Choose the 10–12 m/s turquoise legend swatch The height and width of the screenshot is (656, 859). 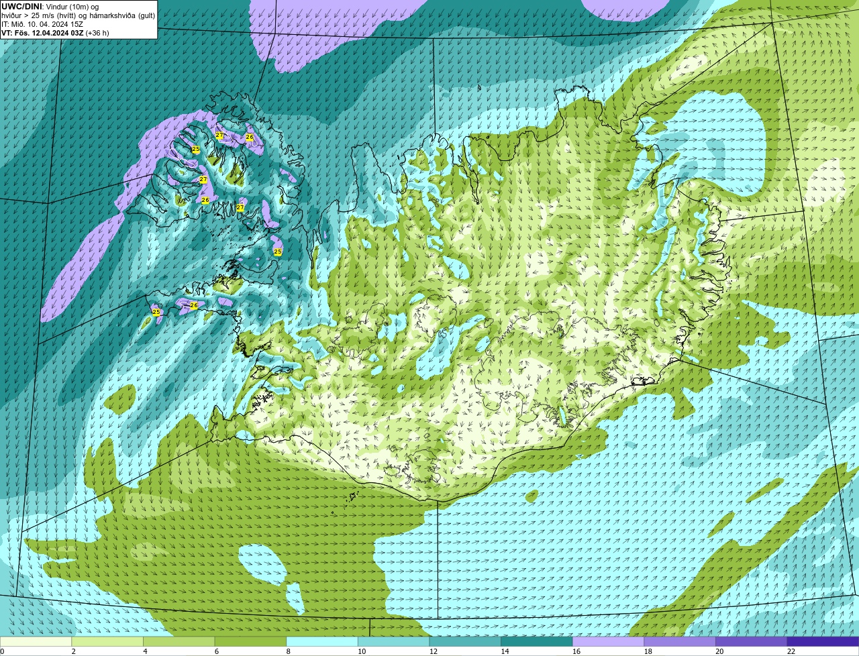tap(393, 641)
